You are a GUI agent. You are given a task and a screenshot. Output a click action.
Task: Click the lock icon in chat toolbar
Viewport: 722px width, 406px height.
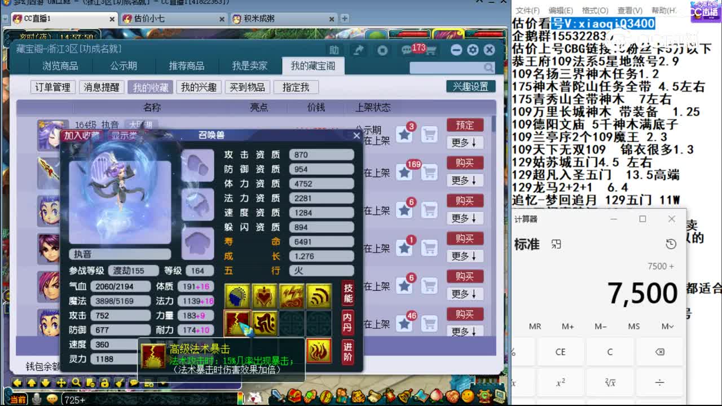click(x=105, y=383)
